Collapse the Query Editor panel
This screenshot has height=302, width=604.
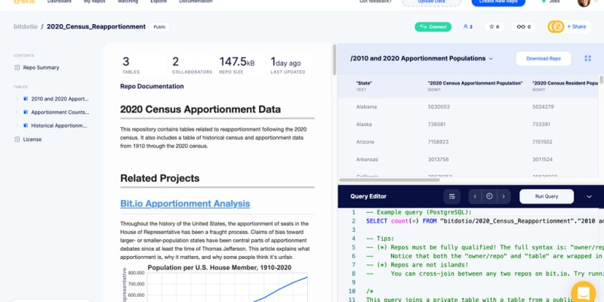589,197
